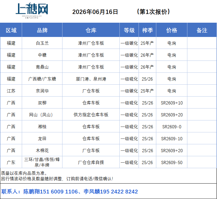
Task: Select the 广西糖/广东糖 brand cell
Action: [42, 79]
